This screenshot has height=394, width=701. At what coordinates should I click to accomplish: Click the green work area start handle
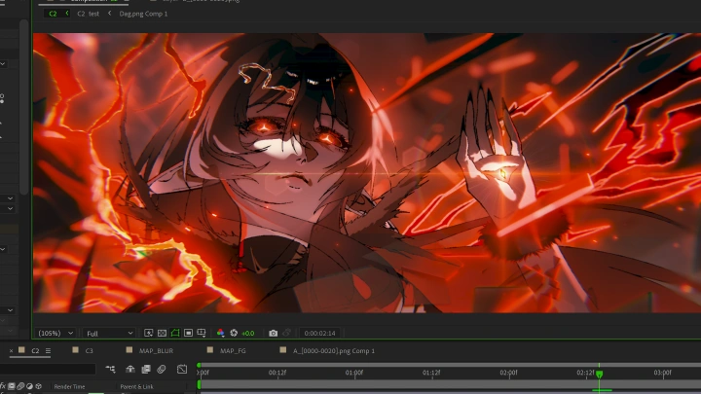(x=199, y=384)
